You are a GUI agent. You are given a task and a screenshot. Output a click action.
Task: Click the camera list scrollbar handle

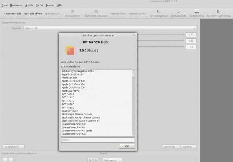(x=133, y=75)
